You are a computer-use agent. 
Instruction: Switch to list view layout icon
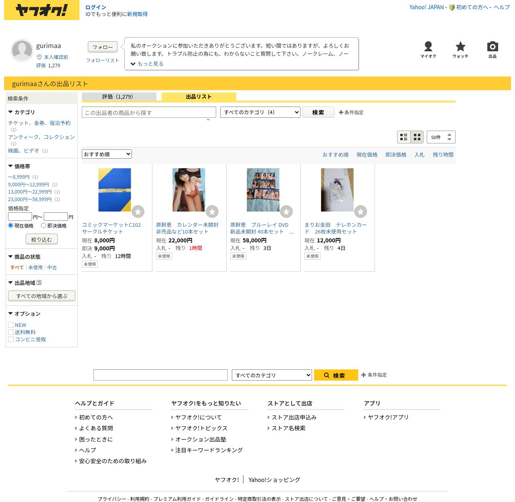404,137
